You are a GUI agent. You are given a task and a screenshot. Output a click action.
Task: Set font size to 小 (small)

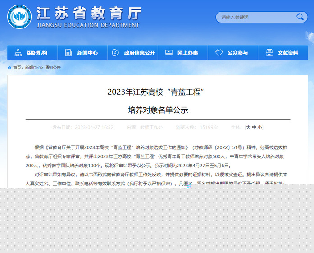(260, 128)
